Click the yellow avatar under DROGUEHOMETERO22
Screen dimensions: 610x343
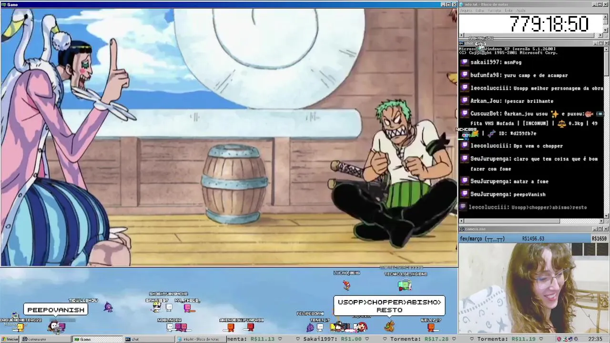[20, 327]
